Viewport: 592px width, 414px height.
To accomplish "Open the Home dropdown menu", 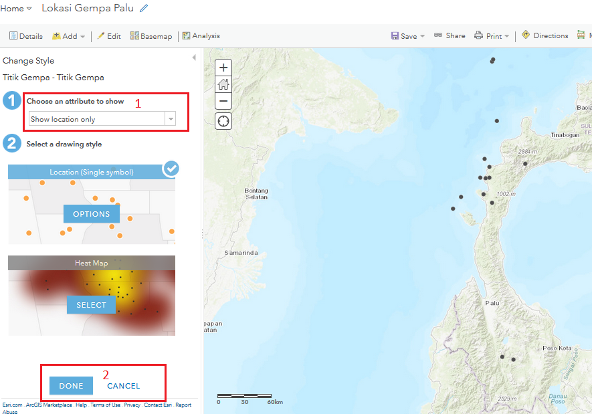I will pos(16,8).
